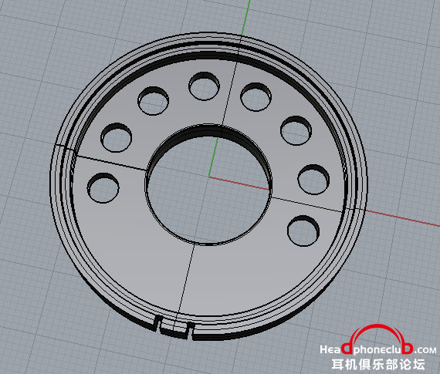Pick the small hole directly above the red axis
Viewport: 440px width, 374px height.
(313, 180)
